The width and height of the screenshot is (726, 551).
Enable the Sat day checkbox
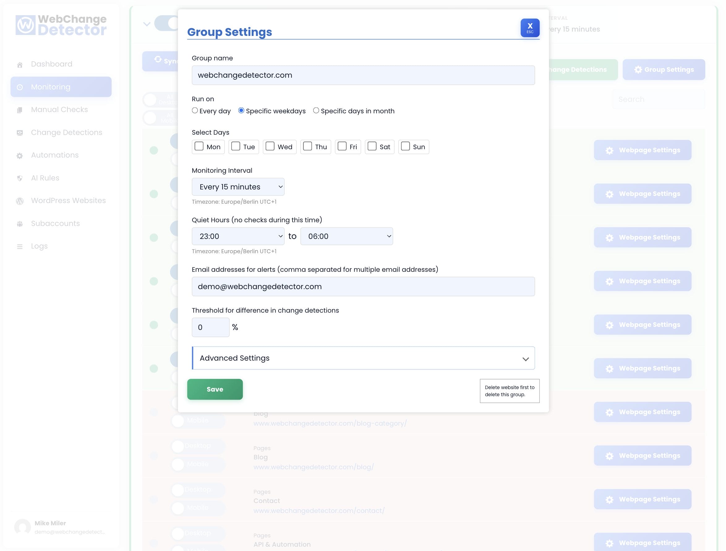tap(372, 146)
